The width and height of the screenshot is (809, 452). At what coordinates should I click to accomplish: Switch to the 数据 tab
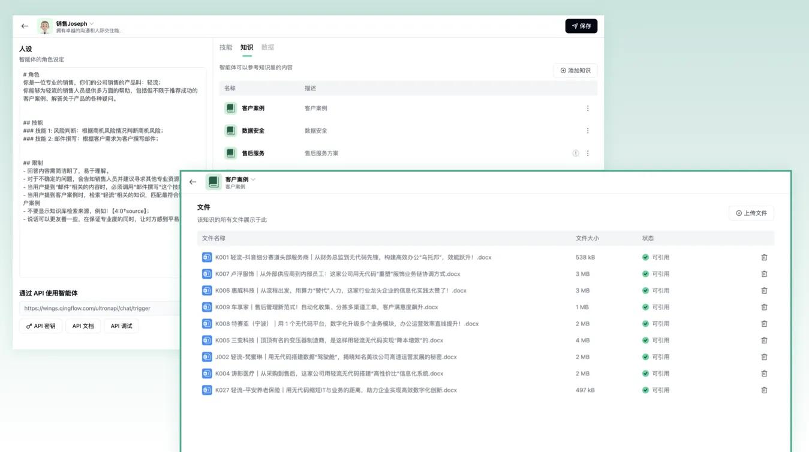267,47
